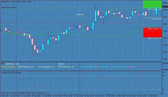
Task: Click the '26 Jun 2007' time axis label
Action: [x=4, y=96]
